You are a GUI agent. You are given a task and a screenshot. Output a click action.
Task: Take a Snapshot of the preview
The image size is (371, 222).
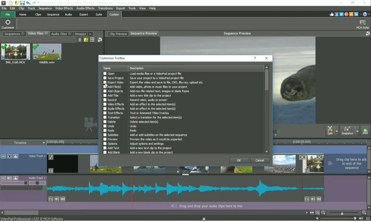point(347,131)
